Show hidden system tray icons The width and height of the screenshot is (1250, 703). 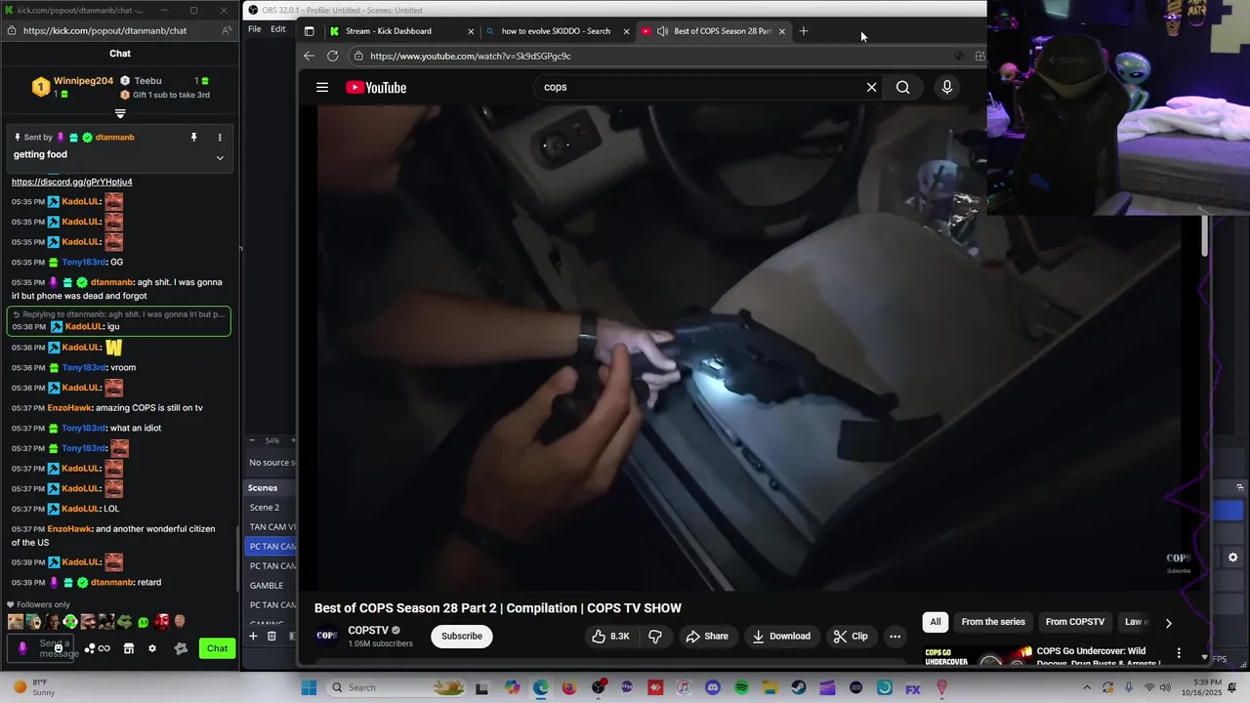tap(1087, 687)
